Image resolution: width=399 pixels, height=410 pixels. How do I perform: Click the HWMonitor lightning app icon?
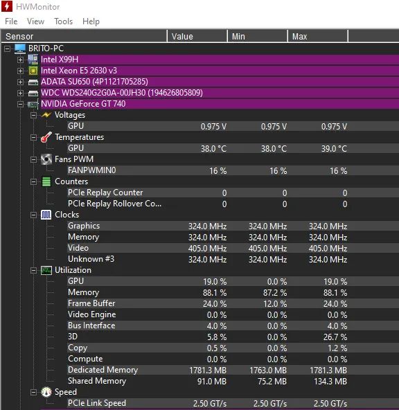pos(7,6)
